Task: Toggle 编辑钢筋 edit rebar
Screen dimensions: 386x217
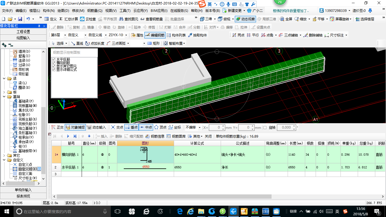Action: pos(155,35)
